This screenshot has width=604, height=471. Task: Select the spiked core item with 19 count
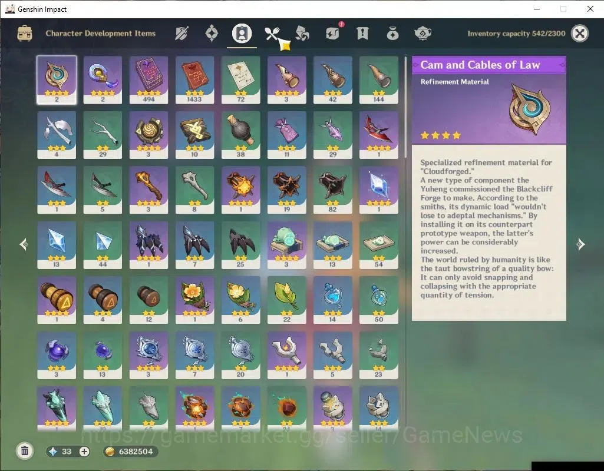point(286,190)
